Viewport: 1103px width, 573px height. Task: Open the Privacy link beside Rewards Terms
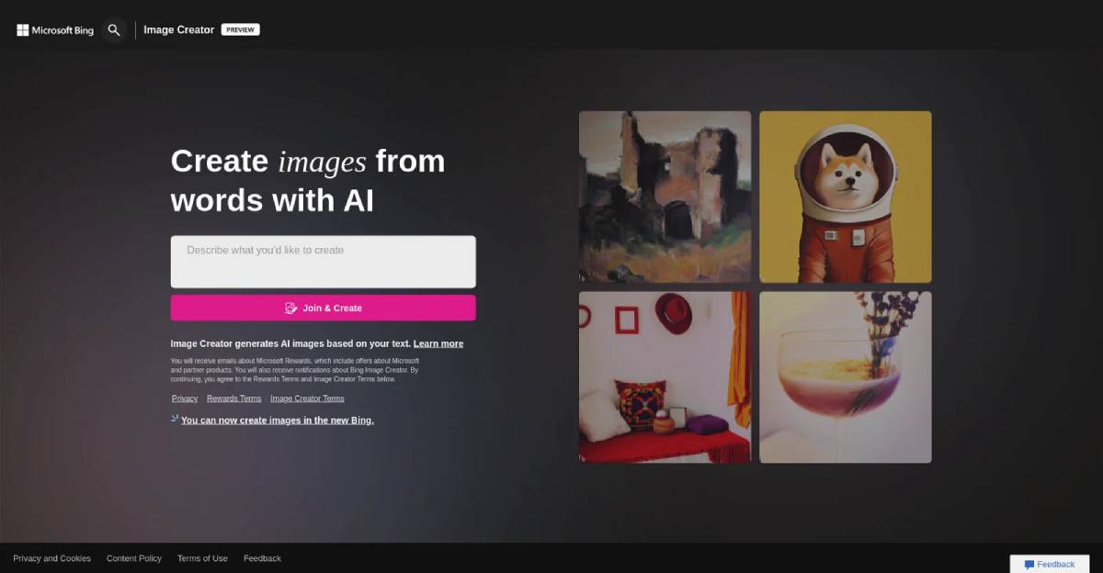185,399
